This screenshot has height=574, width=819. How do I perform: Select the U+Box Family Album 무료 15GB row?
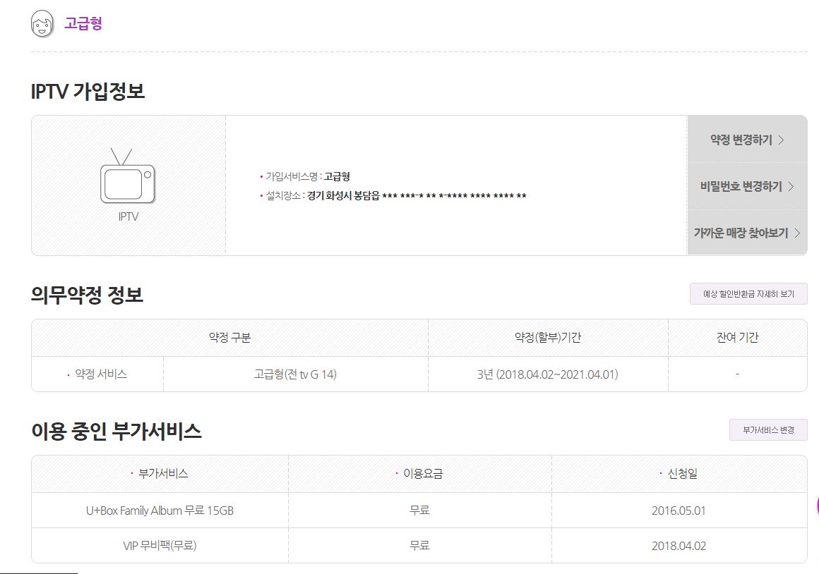coord(160,511)
